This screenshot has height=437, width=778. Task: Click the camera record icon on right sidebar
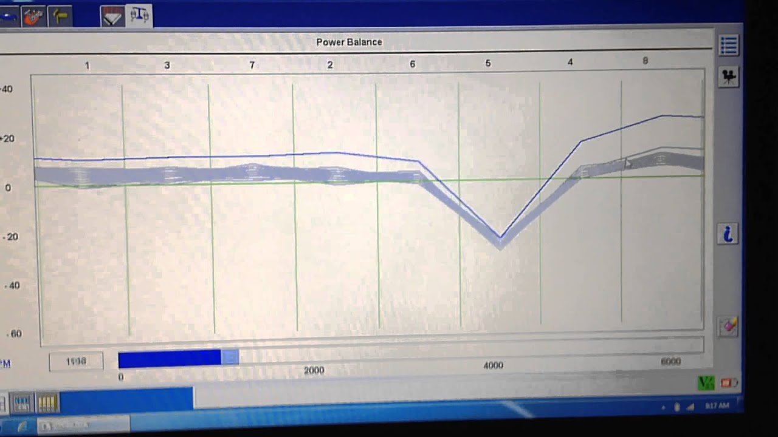tap(728, 76)
